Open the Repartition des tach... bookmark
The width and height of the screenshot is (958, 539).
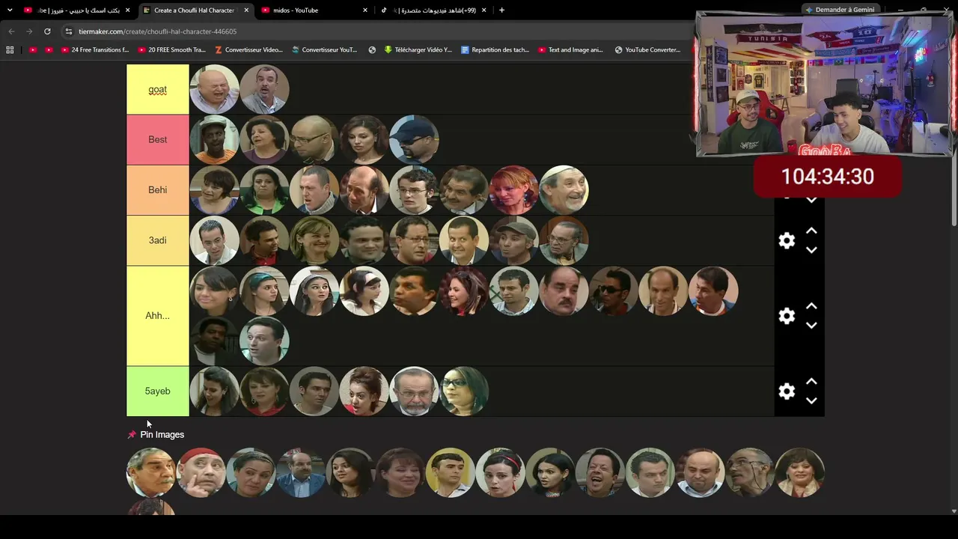point(495,50)
